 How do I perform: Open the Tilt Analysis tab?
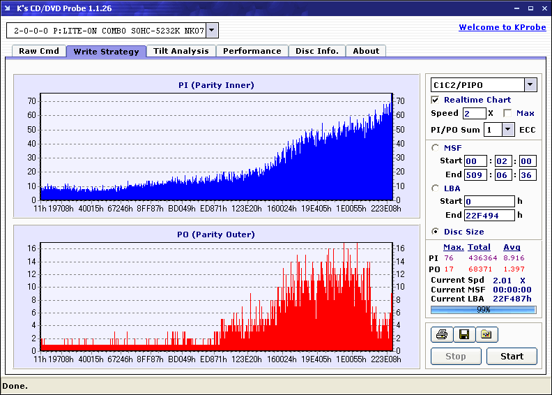pos(181,51)
